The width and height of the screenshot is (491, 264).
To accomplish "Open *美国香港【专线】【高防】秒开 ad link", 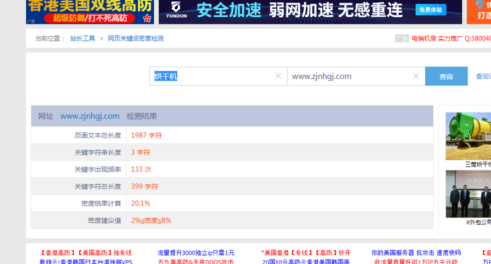I will tap(306, 253).
